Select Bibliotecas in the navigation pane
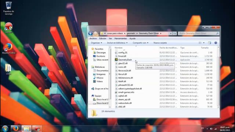Viewport: 235px width, 132px height. coord(100,67)
